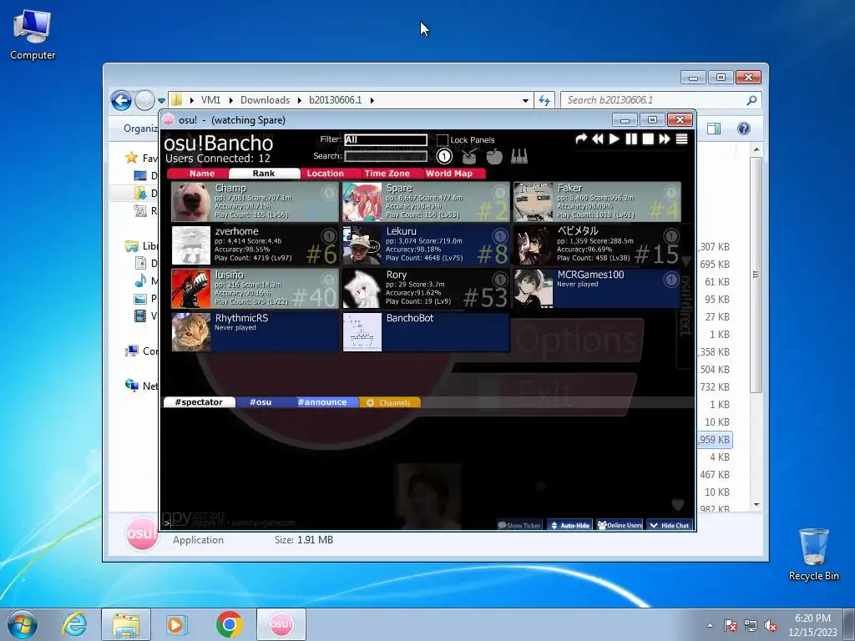The height and width of the screenshot is (641, 855).
Task: Skip to next track in osu! player
Action: [x=665, y=139]
